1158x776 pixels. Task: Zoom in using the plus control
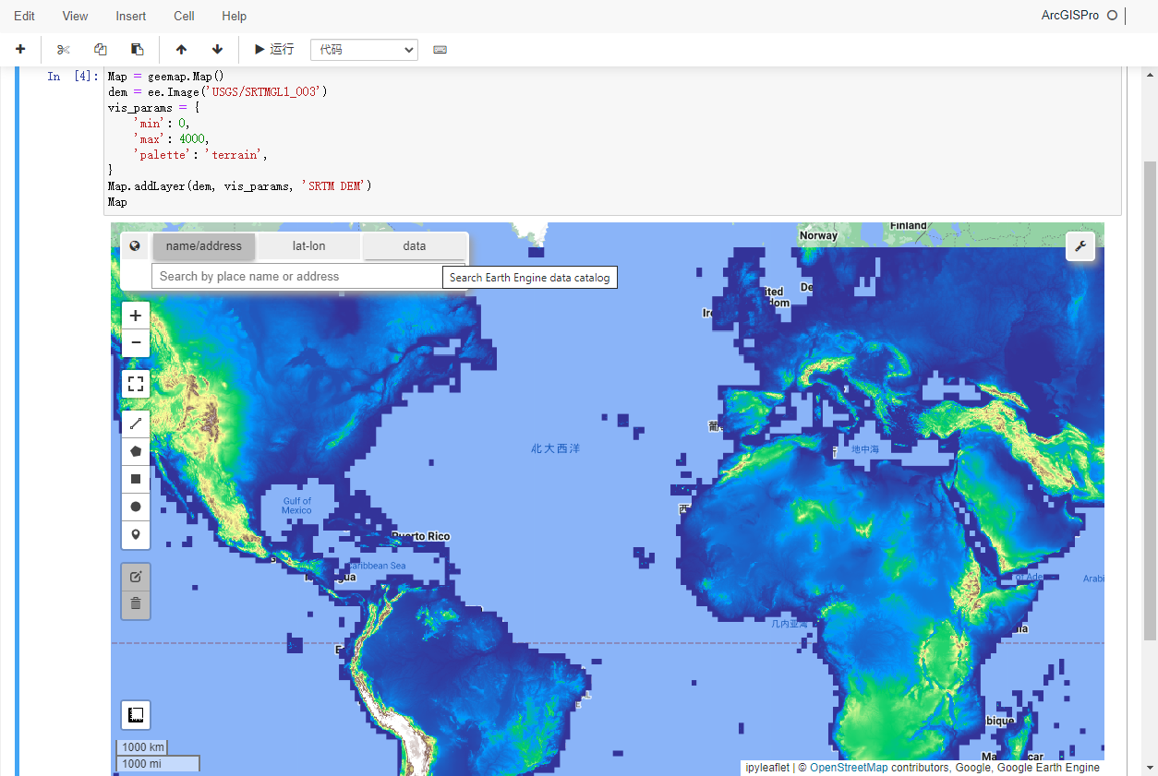[x=135, y=315]
